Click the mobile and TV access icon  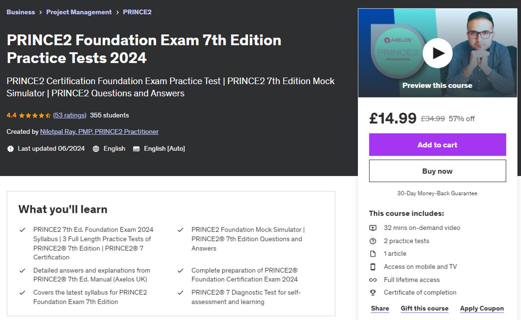373,266
